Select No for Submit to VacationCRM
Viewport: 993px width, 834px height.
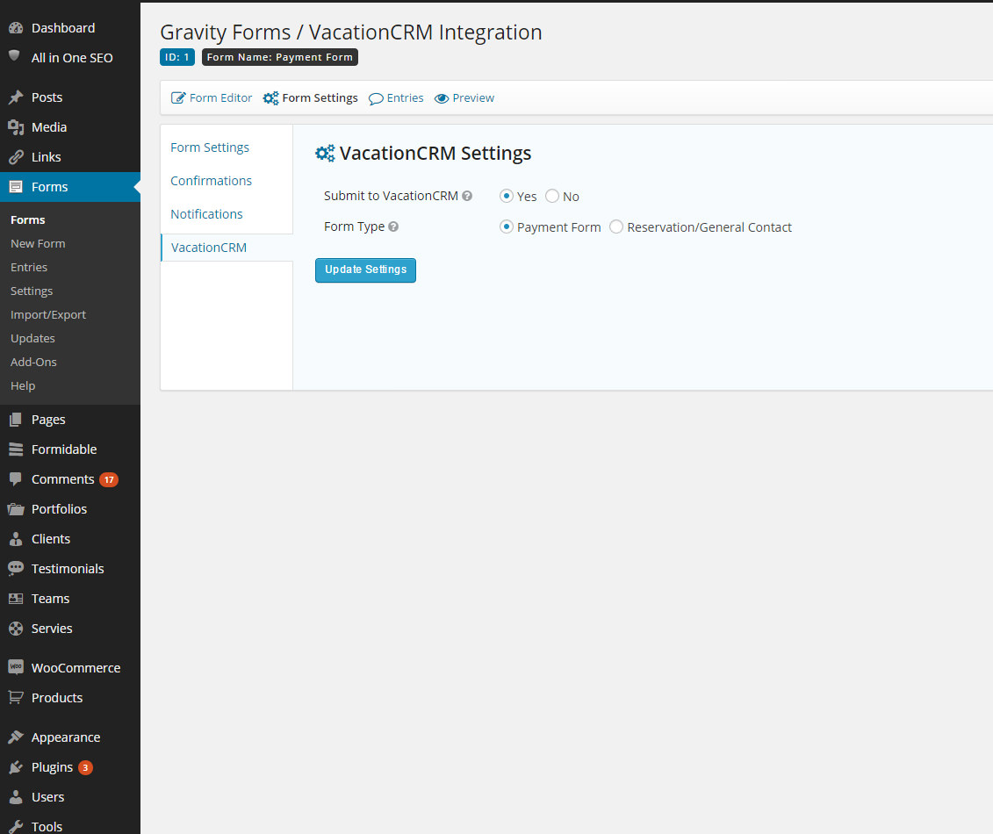(552, 196)
